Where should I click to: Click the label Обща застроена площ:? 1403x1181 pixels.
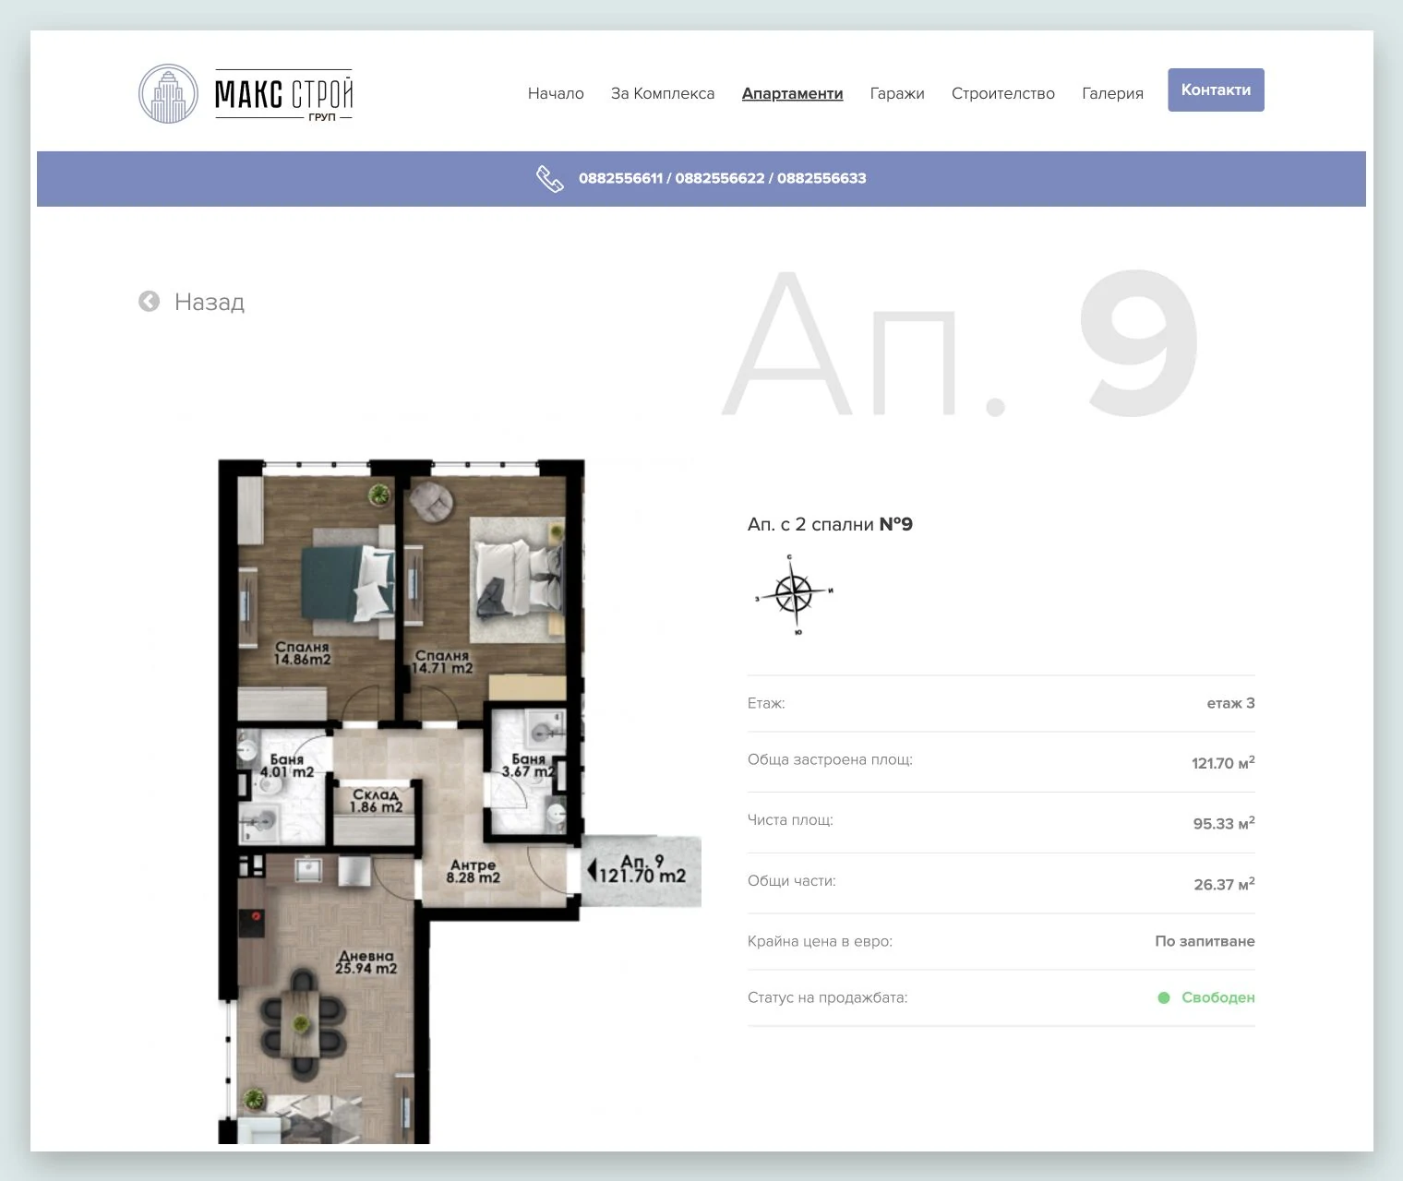[830, 759]
